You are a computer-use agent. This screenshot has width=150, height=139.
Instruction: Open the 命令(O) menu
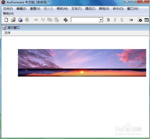[x=118, y=9]
